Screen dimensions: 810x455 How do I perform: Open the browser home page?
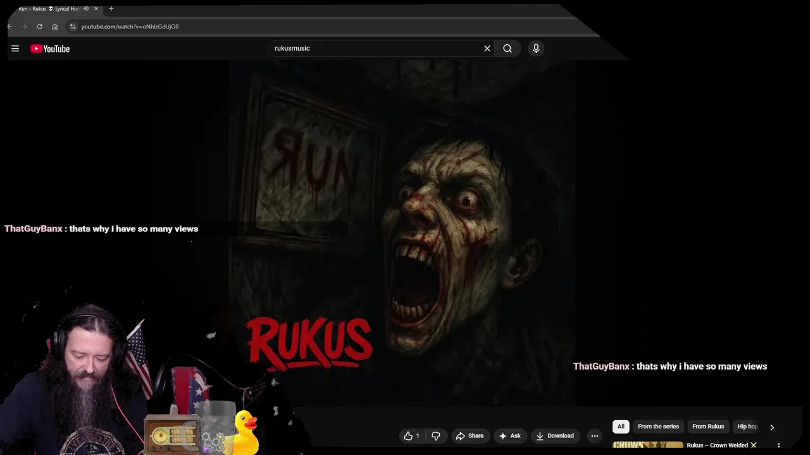click(x=54, y=27)
